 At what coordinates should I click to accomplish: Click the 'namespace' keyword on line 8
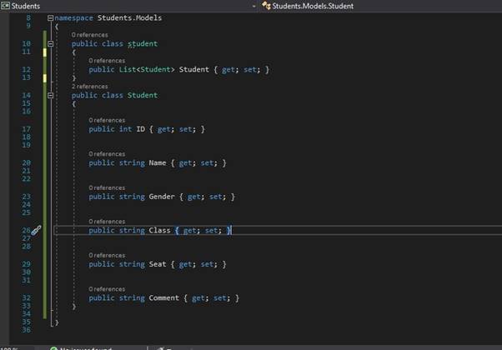73,17
